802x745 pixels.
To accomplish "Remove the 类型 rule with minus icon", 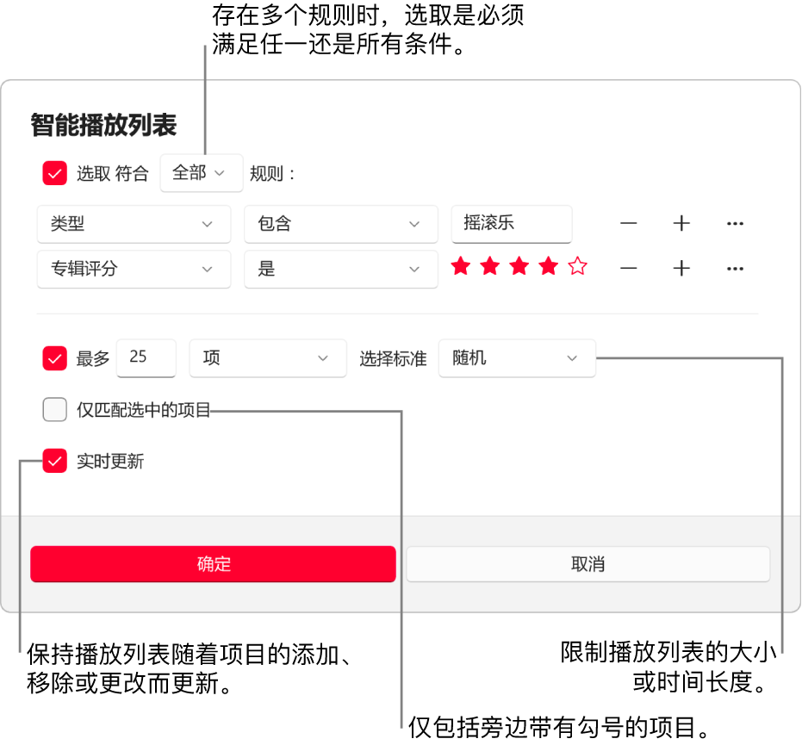I will 628,223.
